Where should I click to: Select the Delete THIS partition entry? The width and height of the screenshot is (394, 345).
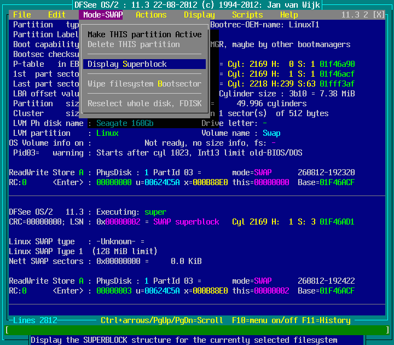click(x=134, y=44)
